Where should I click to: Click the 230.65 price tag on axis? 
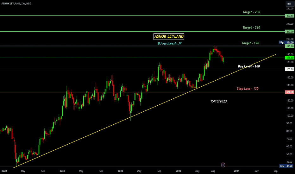tap(290, 16)
